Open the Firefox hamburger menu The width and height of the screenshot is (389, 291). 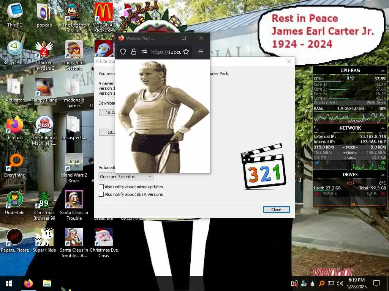[201, 52]
